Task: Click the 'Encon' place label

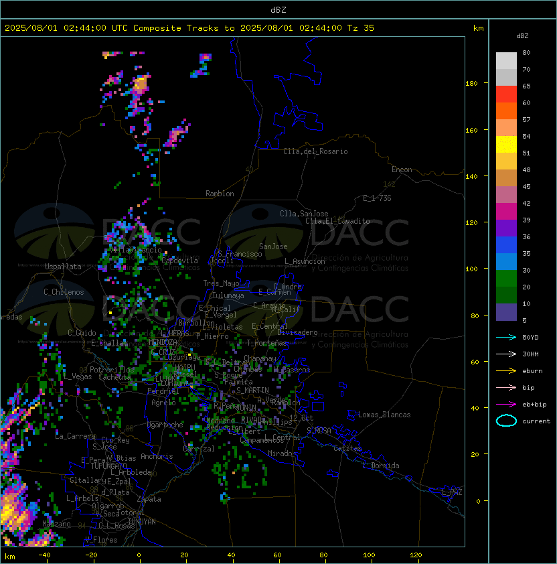Action: 402,169
